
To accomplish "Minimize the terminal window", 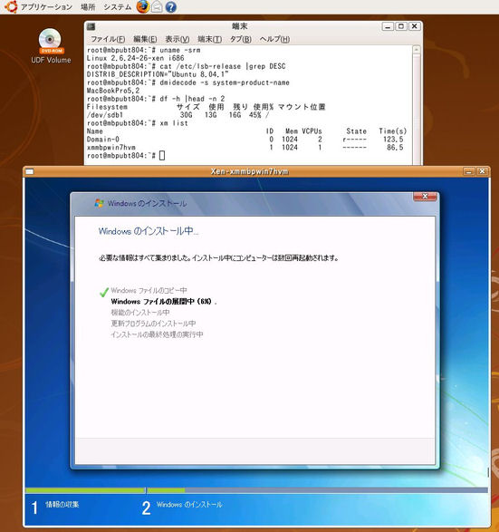I will tap(388, 26).
